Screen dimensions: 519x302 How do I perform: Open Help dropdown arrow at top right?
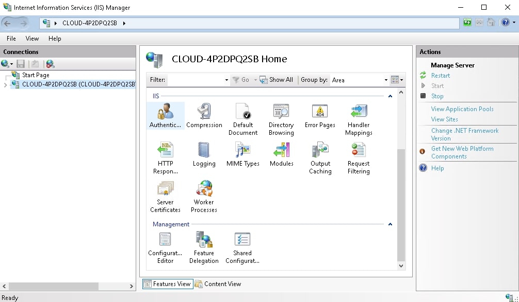(x=514, y=23)
